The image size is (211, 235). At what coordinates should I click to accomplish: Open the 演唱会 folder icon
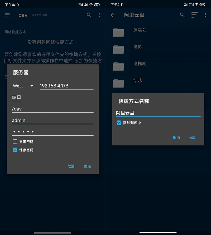coord(118,32)
